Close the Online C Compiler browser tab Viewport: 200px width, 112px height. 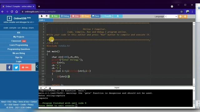coord(33,7)
